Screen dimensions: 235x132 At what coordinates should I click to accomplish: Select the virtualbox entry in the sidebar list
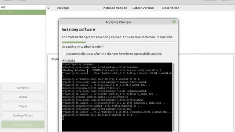tap(23, 12)
